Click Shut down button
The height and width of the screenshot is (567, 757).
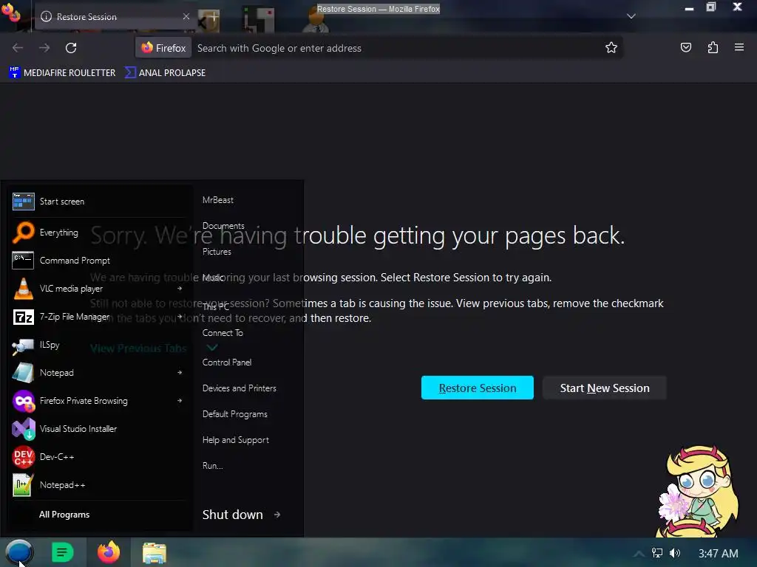(233, 515)
